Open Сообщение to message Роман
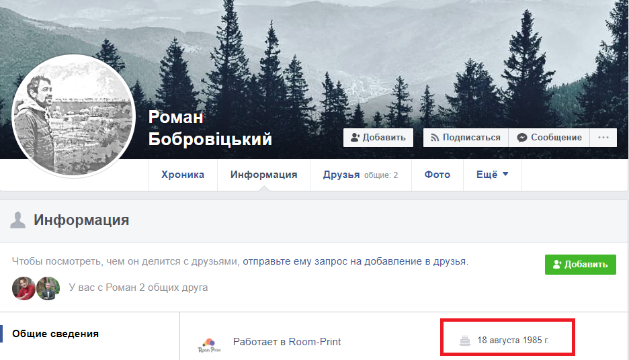Viewport: 629px width, 360px height. coord(549,138)
